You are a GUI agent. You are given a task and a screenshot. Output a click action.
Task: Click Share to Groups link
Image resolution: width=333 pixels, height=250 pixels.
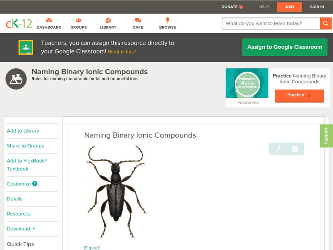tap(25, 146)
